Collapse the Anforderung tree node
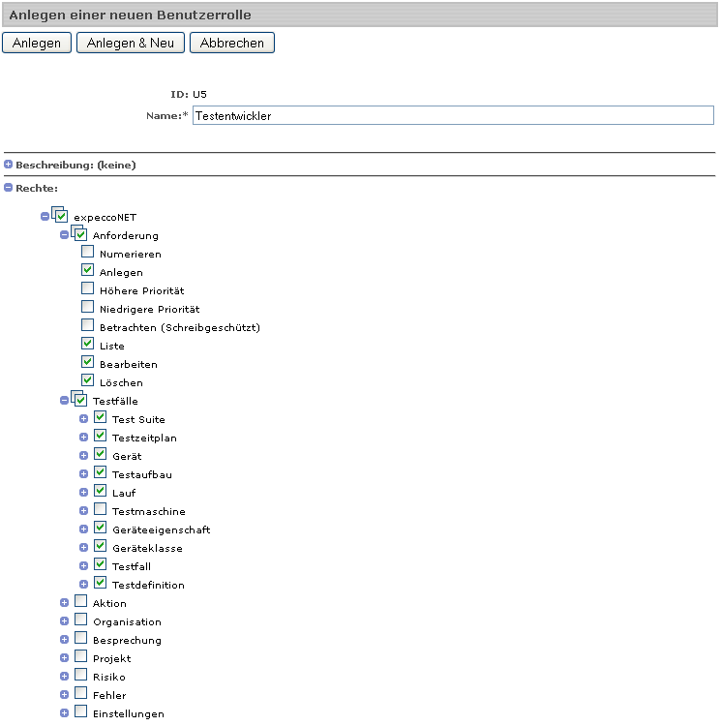The image size is (721, 726). [x=65, y=235]
